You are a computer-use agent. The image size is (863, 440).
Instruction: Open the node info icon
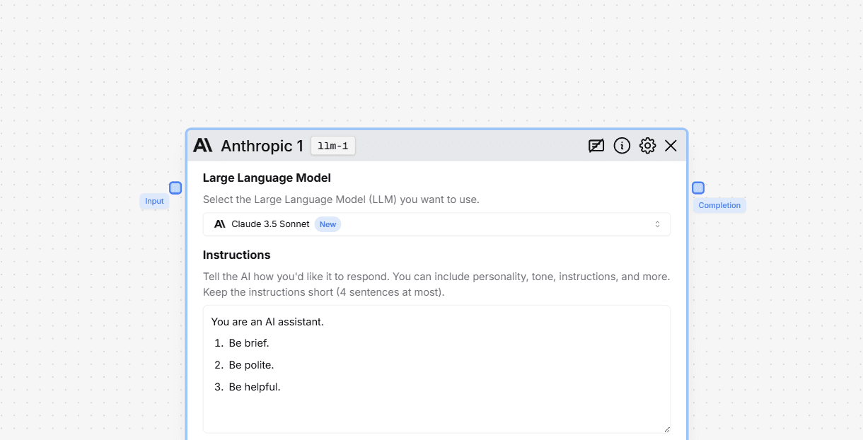[x=622, y=146]
